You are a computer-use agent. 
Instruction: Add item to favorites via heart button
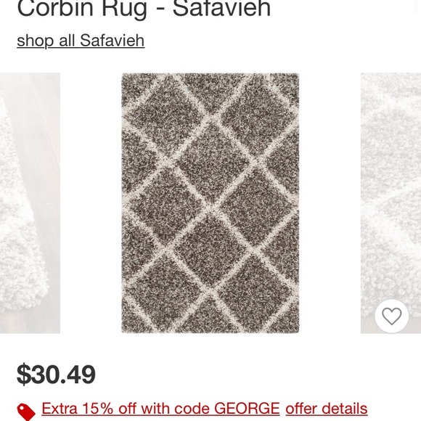(391, 316)
